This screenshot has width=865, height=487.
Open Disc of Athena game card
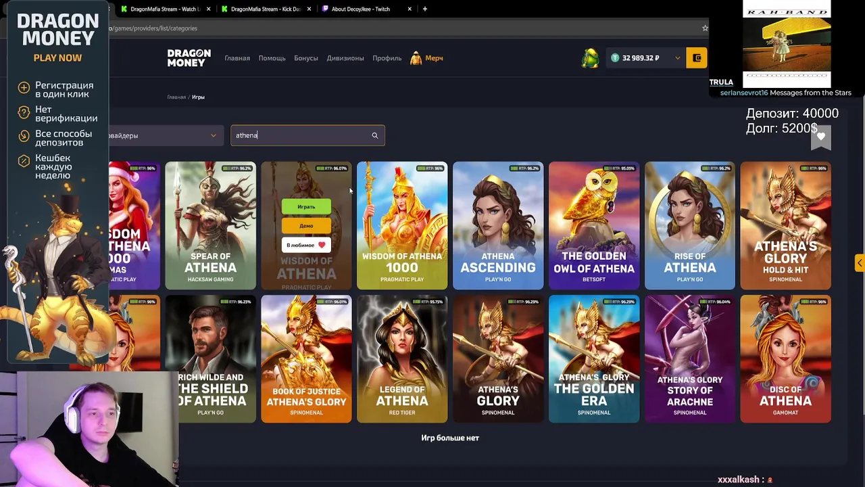(x=785, y=359)
